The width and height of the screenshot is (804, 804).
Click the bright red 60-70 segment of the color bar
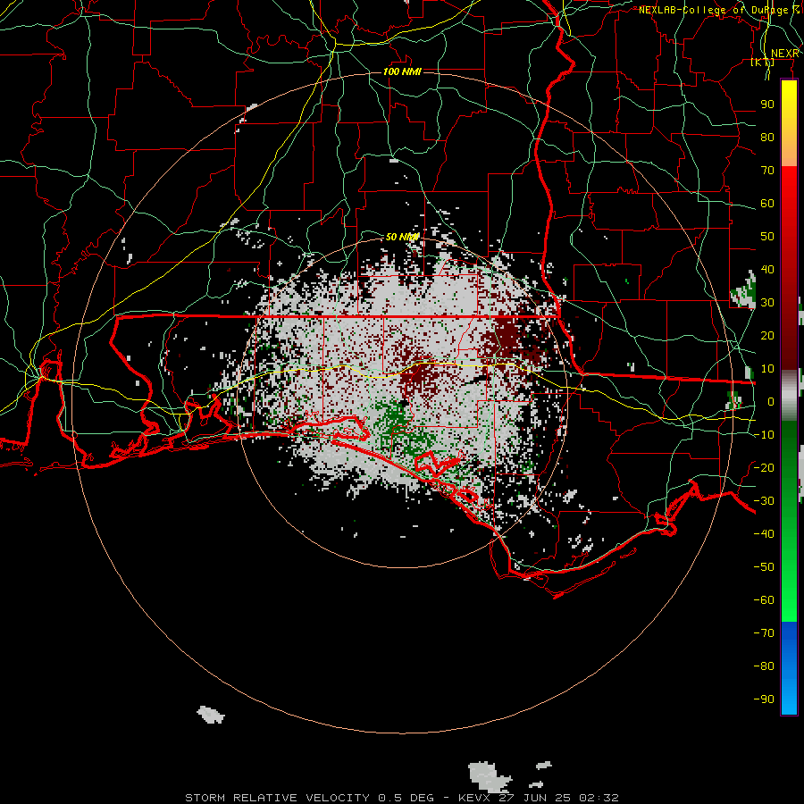click(789, 187)
